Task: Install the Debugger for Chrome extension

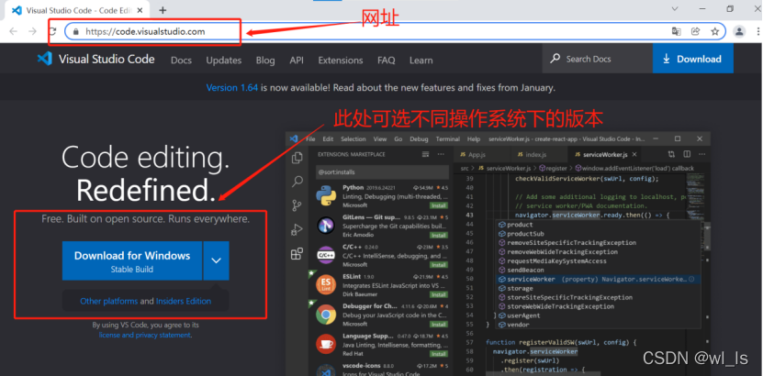Action: pyautogui.click(x=439, y=324)
